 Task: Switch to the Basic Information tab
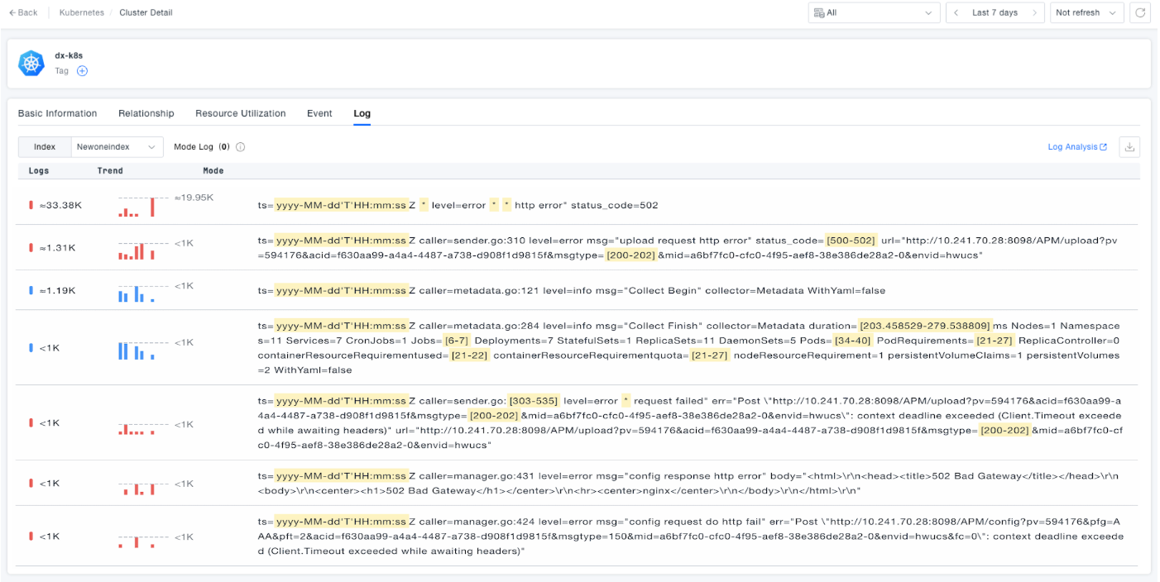tap(57, 114)
